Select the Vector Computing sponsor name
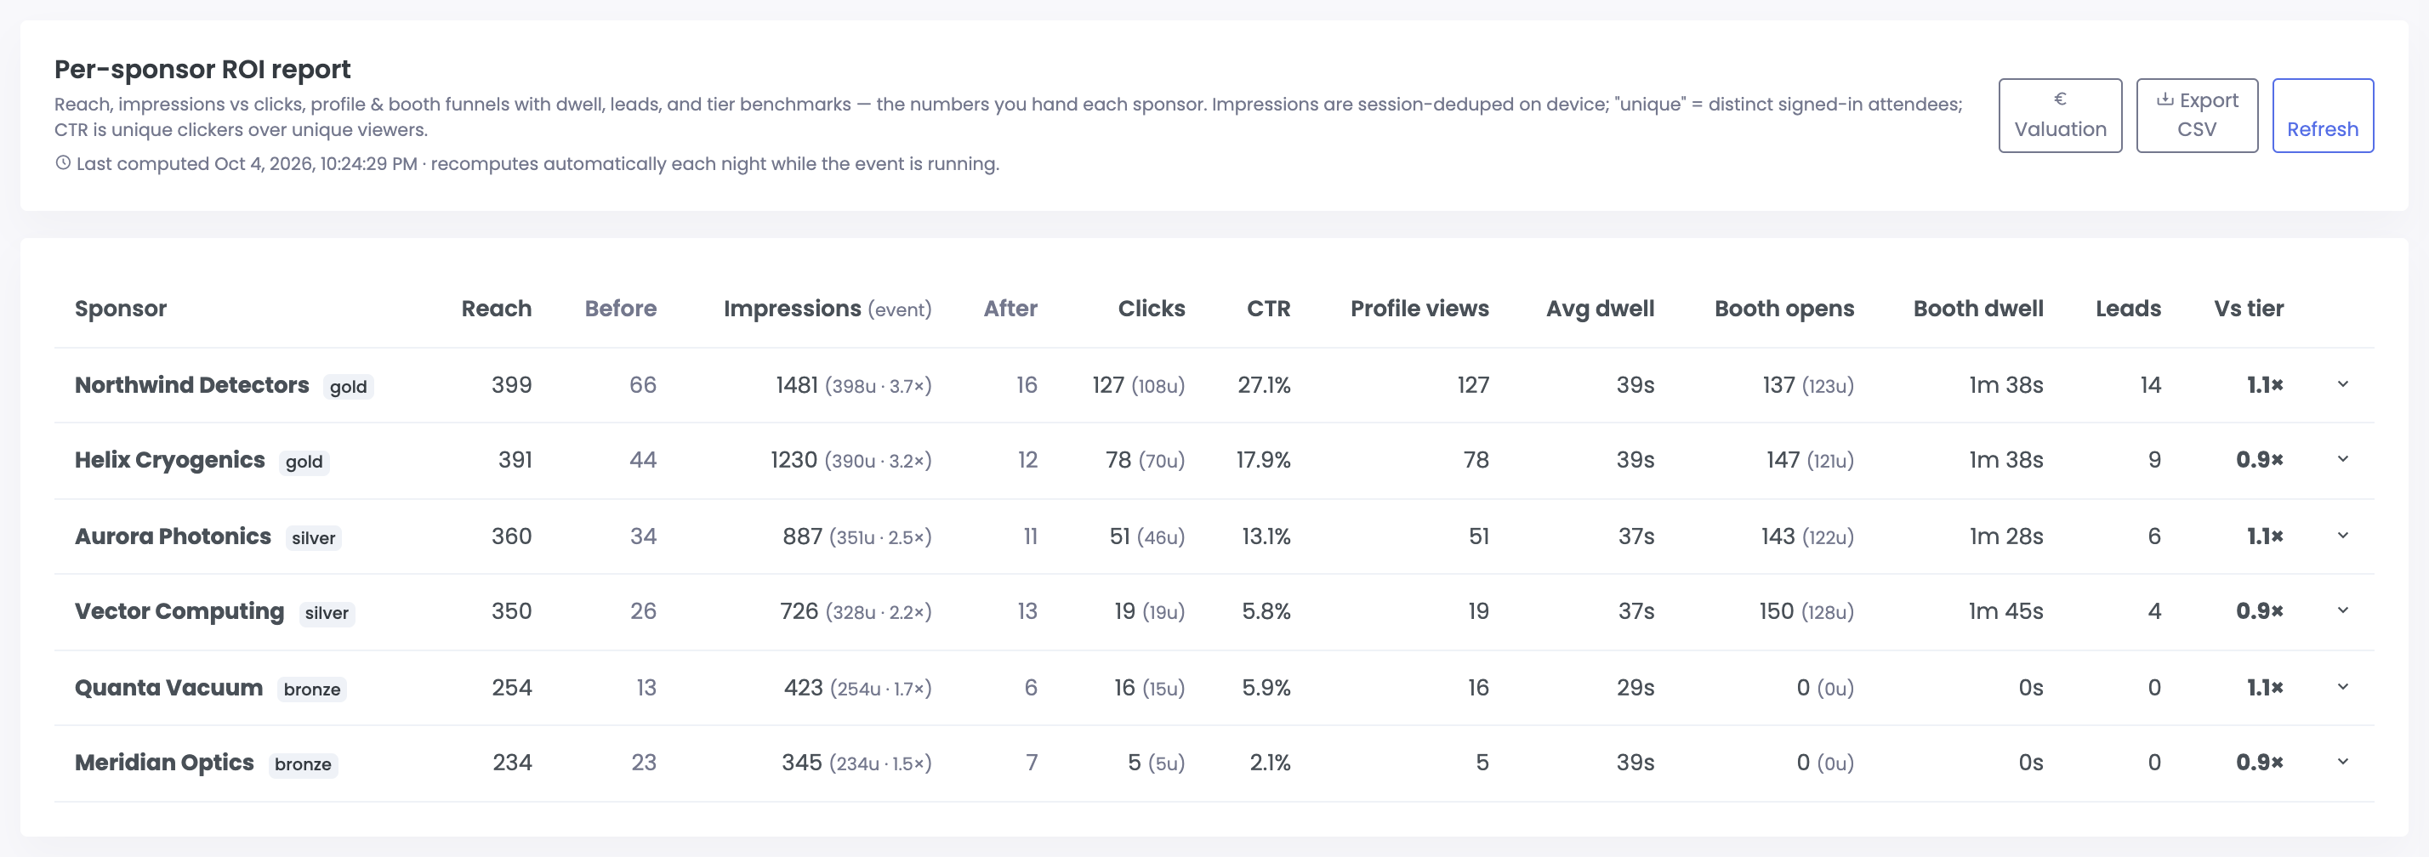This screenshot has height=857, width=2429. click(179, 611)
